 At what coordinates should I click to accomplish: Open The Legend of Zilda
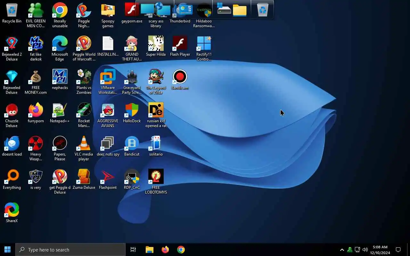click(x=156, y=82)
